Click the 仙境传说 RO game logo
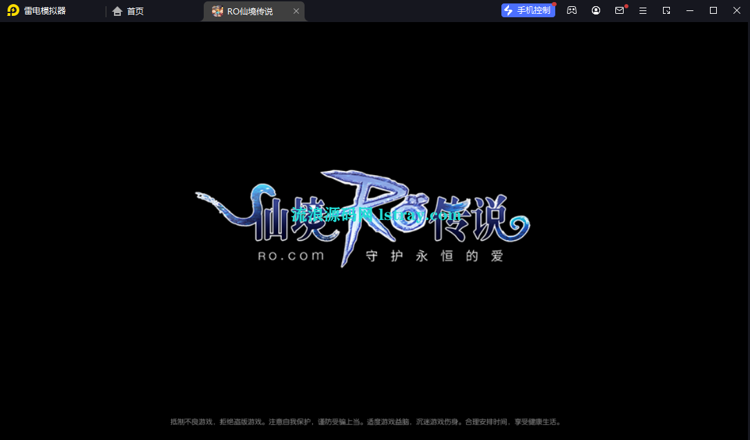 363,218
